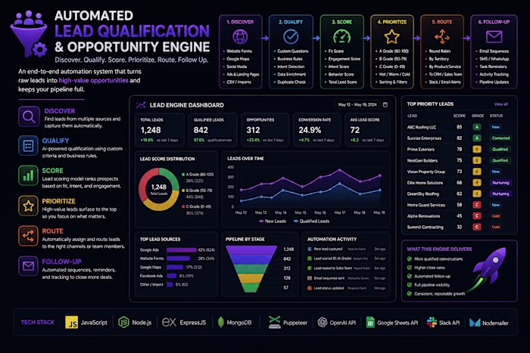This screenshot has height=353, width=530.
Task: Click the Prioritize star icon in step 4
Action: pos(391,37)
